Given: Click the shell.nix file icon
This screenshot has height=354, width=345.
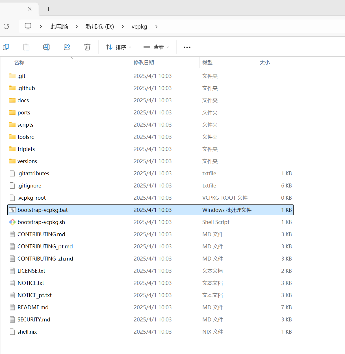Looking at the screenshot, I should tap(12, 332).
